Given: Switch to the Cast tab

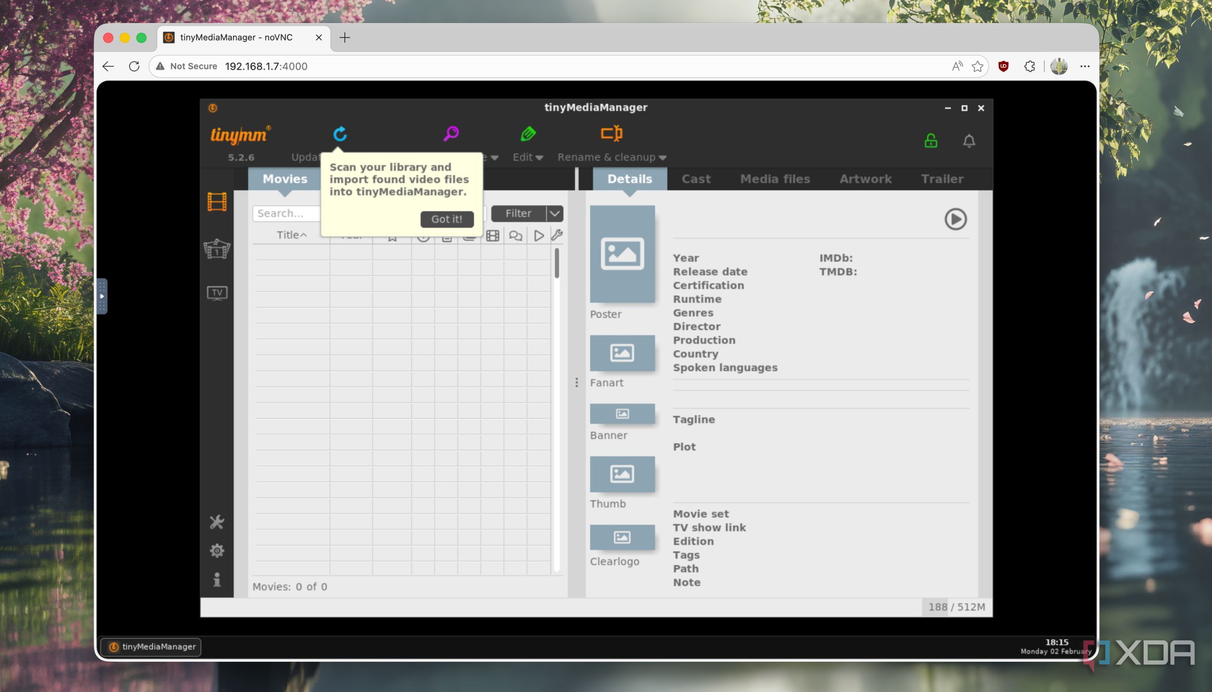Looking at the screenshot, I should pyautogui.click(x=696, y=179).
